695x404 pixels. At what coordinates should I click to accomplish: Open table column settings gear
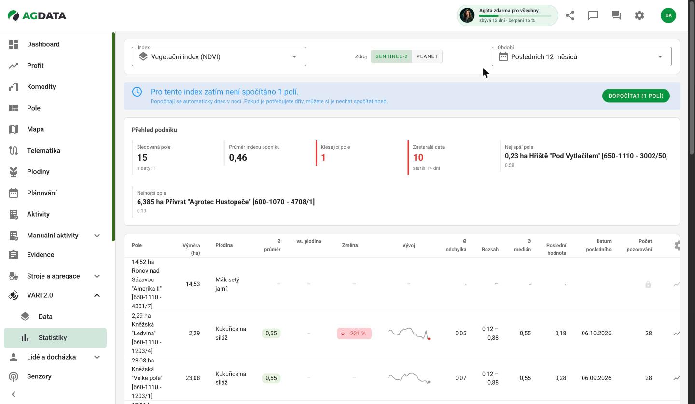point(677,246)
